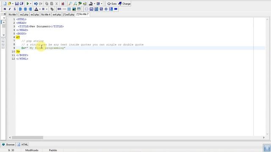The image size is (271, 152).
Task: Insert a table with table icon
Action: coord(79,9)
